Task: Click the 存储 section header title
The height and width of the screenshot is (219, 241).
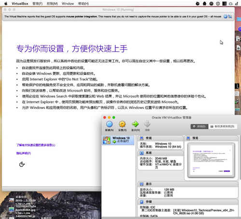Action: point(148,202)
